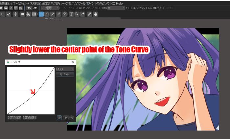Select the Selection Pen tool
This screenshot has height=139, width=230.
click(58, 14)
